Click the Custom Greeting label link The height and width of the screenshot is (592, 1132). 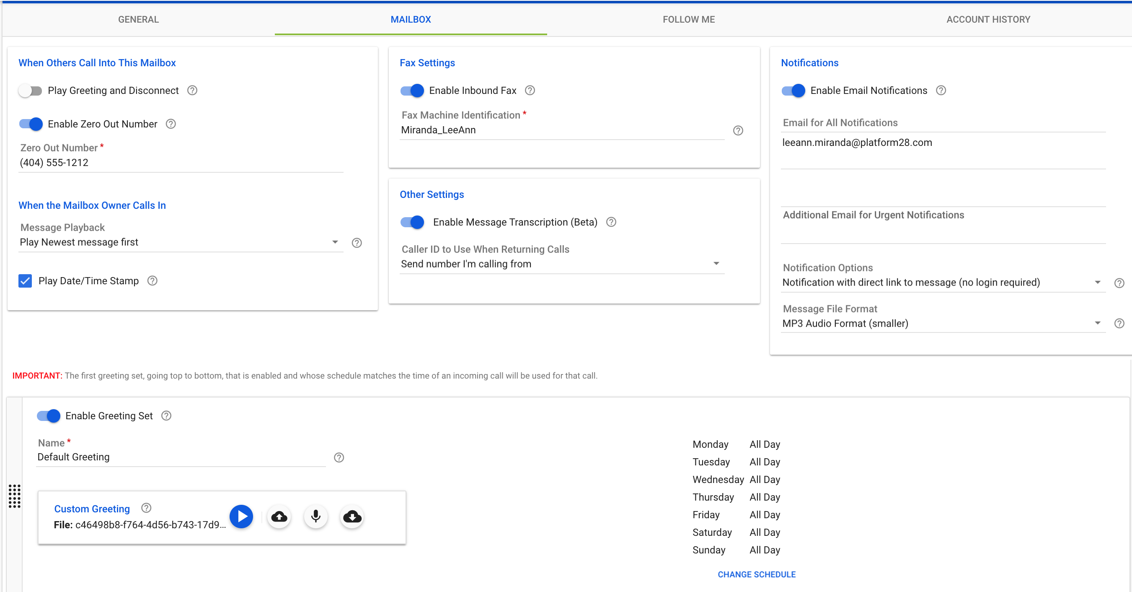[x=92, y=509]
